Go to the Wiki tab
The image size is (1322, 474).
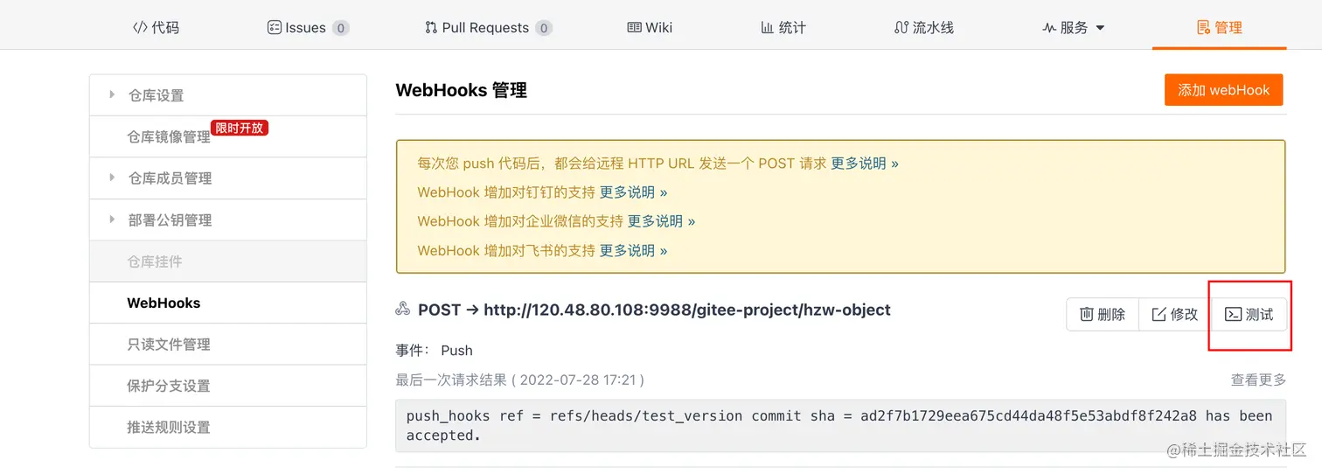pos(650,27)
